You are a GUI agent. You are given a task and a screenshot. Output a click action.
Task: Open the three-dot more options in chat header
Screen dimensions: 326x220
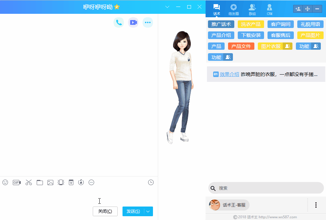pos(148,22)
